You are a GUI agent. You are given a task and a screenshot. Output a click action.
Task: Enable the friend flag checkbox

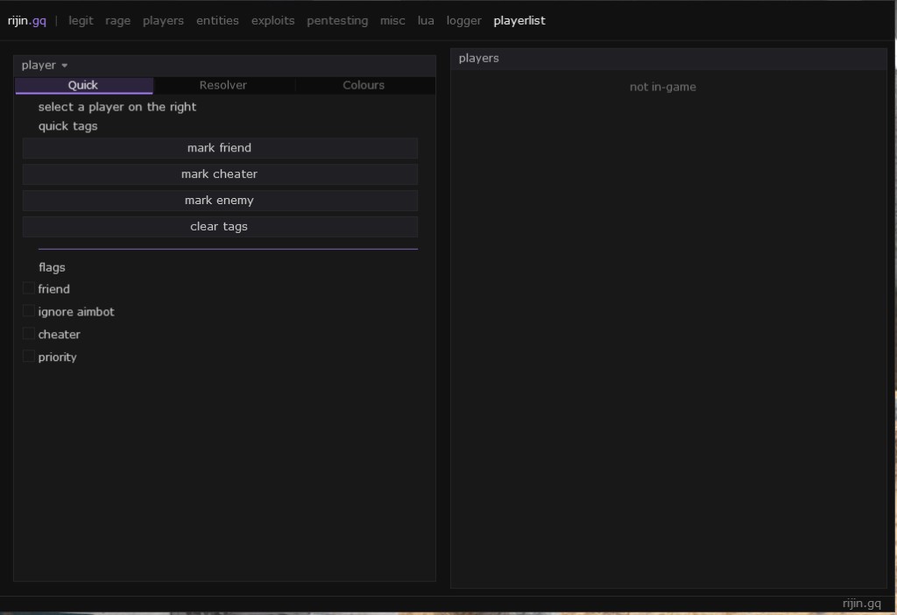tap(28, 288)
